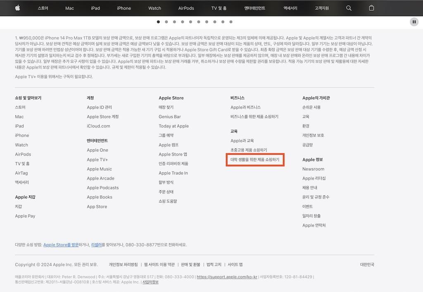The image size is (423, 292).
Task: Click footer link 대학 생활을 위한 제품 쇼핑하기
Action: 255,160
